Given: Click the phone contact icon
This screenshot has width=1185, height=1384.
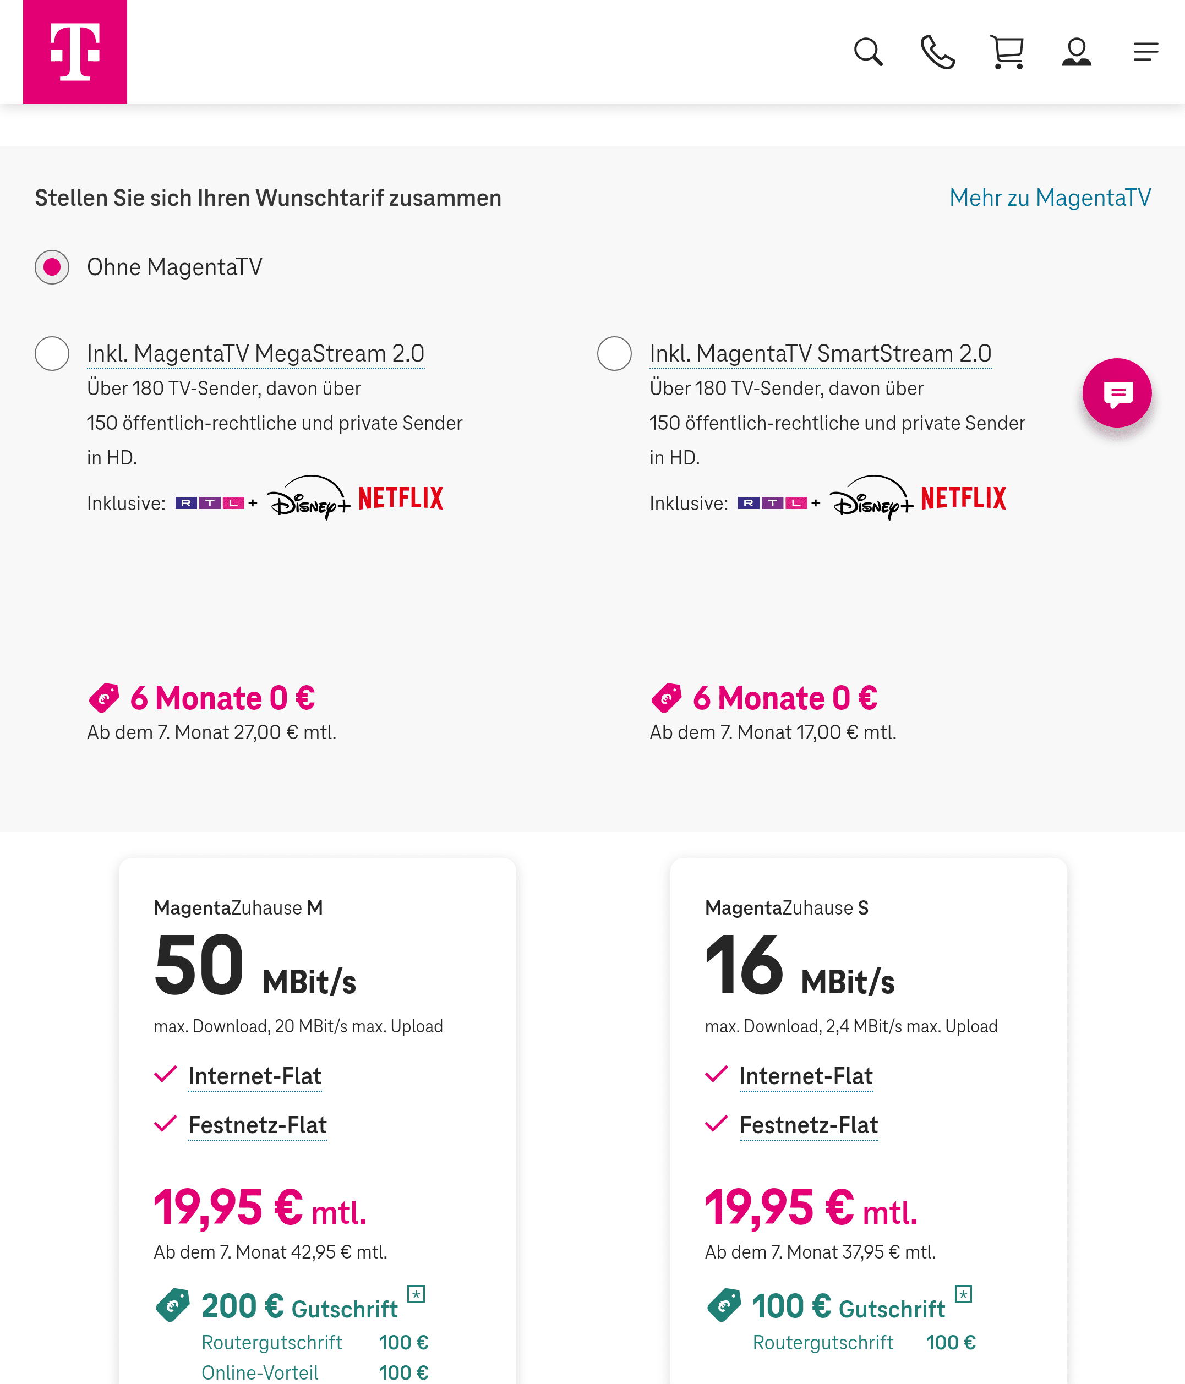Looking at the screenshot, I should click(937, 52).
